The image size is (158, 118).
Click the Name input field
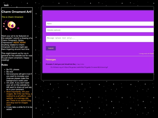click(x=100, y=24)
